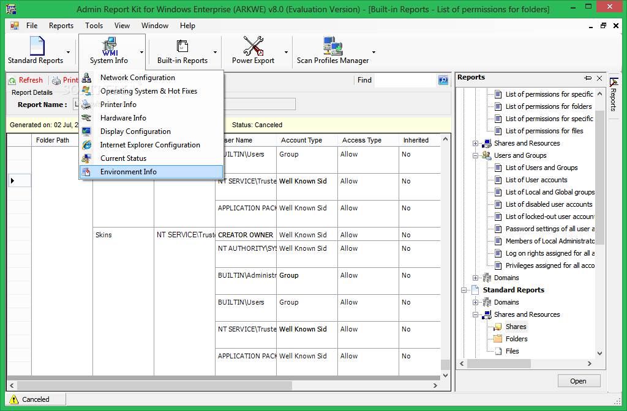Open the Reports menu
This screenshot has width=627, height=411.
coord(61,26)
